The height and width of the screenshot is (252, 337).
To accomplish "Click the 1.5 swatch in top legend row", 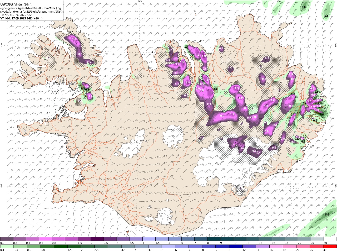I will (84, 239).
